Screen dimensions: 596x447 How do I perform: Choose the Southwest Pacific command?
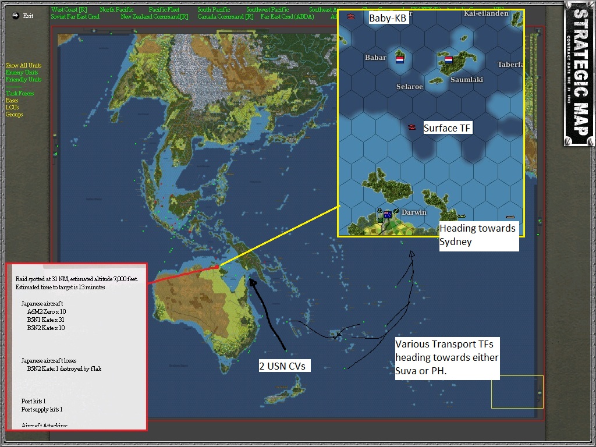[268, 9]
